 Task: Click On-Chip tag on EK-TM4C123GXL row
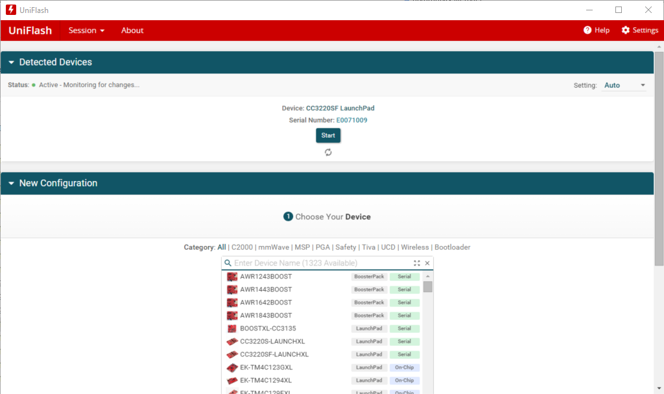click(405, 367)
